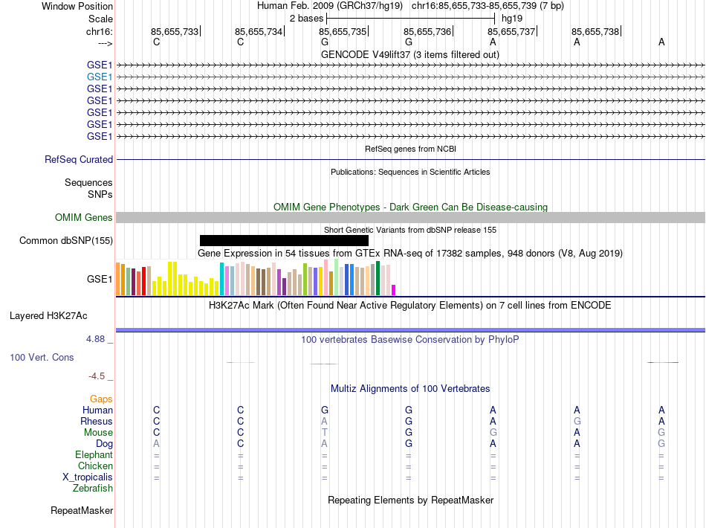Click the dark green bar in GTEx chart
Image resolution: width=706 pixels, height=528 pixels.
pos(378,278)
